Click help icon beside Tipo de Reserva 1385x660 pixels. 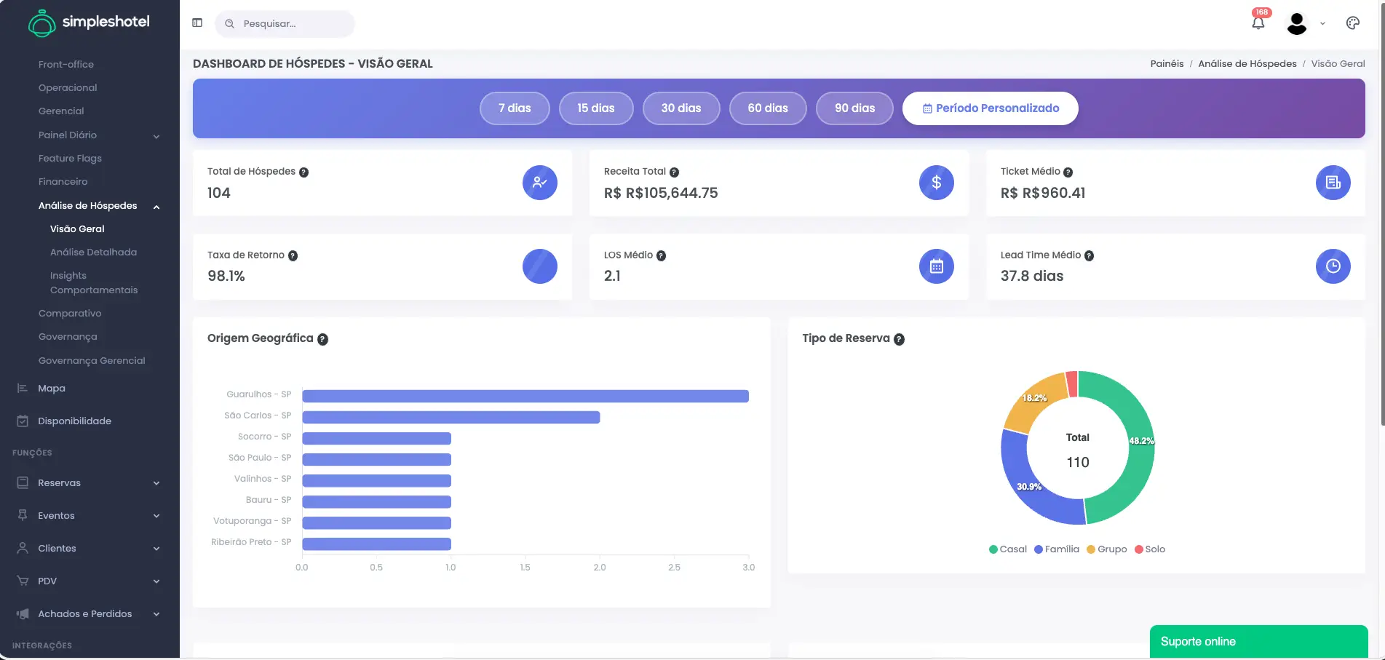point(899,339)
